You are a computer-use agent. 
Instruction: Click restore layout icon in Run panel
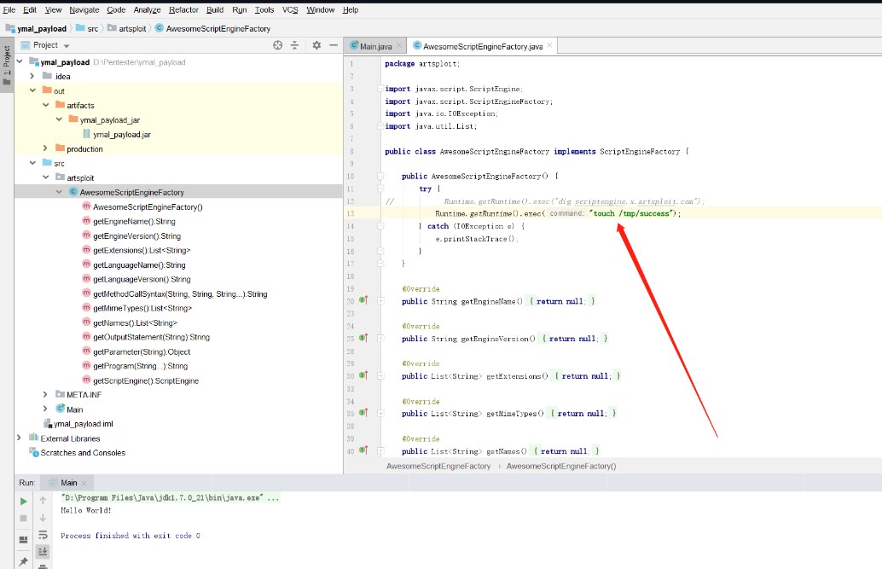(x=24, y=540)
